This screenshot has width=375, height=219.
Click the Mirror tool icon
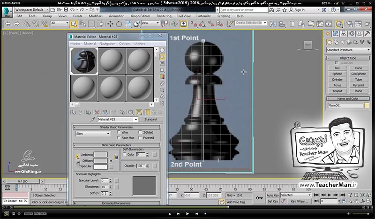pyautogui.click(x=273, y=24)
